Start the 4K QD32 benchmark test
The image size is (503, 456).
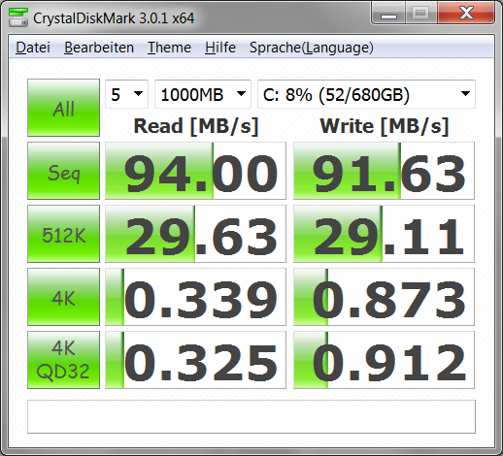(63, 360)
